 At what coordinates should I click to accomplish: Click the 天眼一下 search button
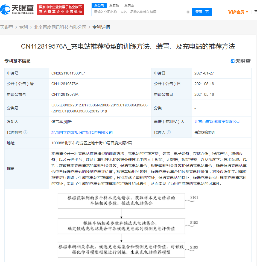pos(202,12)
